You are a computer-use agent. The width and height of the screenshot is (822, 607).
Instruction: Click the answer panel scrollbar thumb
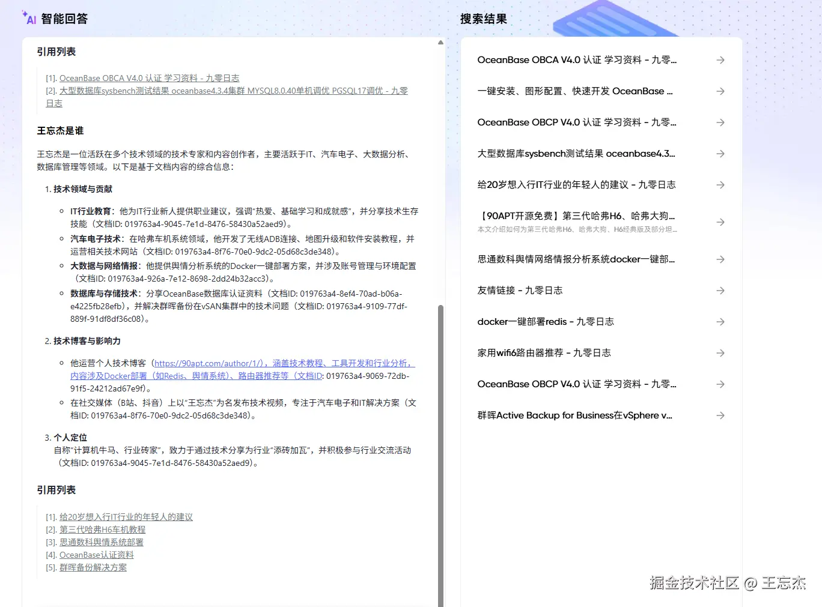(440, 456)
